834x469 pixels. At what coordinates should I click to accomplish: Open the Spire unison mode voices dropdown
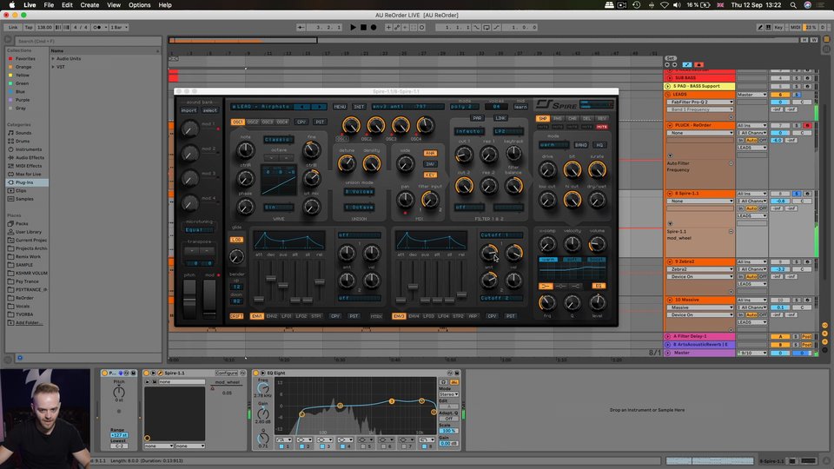tap(359, 191)
